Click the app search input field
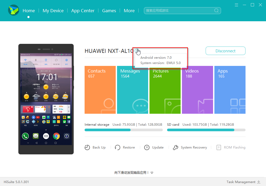 click(180, 11)
